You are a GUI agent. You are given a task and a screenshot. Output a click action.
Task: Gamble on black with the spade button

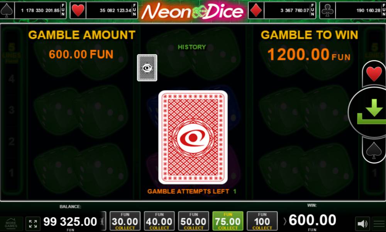point(374,150)
